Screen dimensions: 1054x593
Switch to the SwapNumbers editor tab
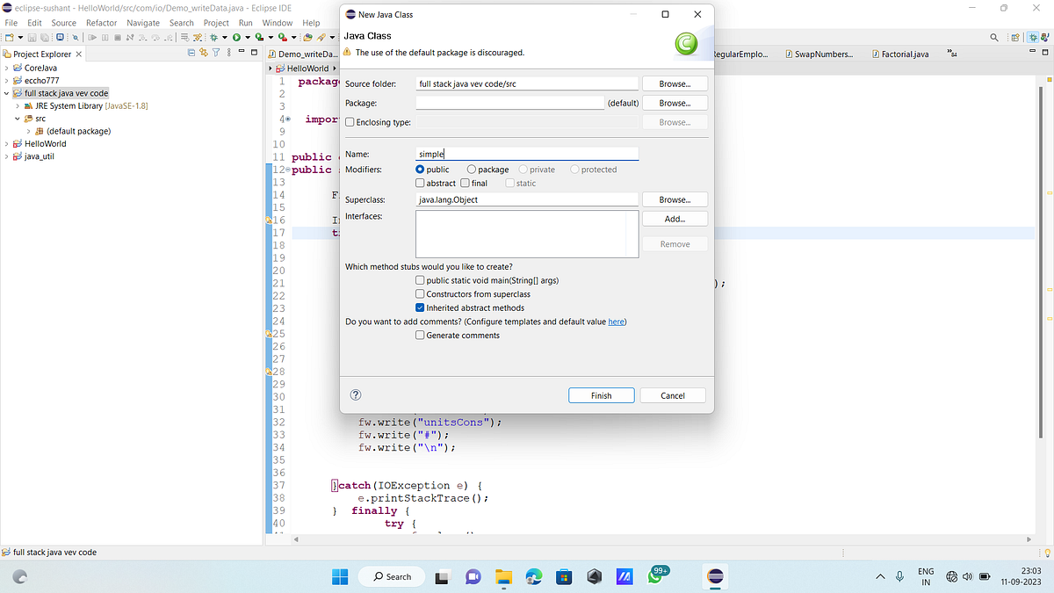pos(818,54)
